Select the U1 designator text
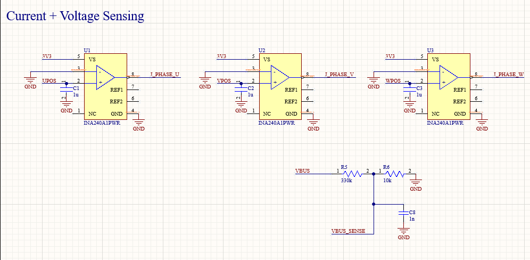This screenshot has height=260, width=530. coord(87,51)
